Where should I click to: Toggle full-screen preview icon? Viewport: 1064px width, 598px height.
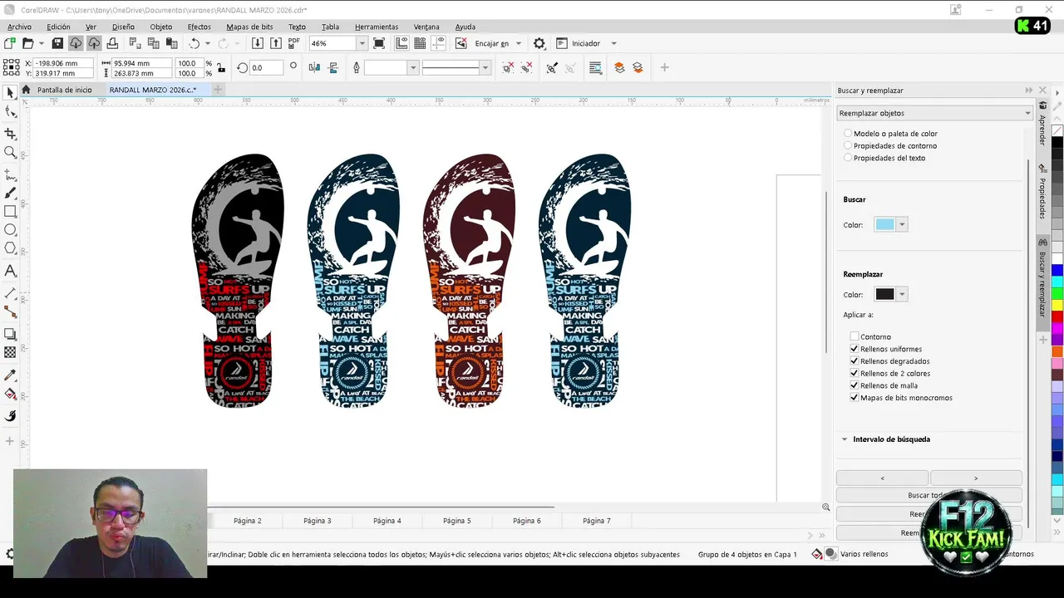point(379,43)
